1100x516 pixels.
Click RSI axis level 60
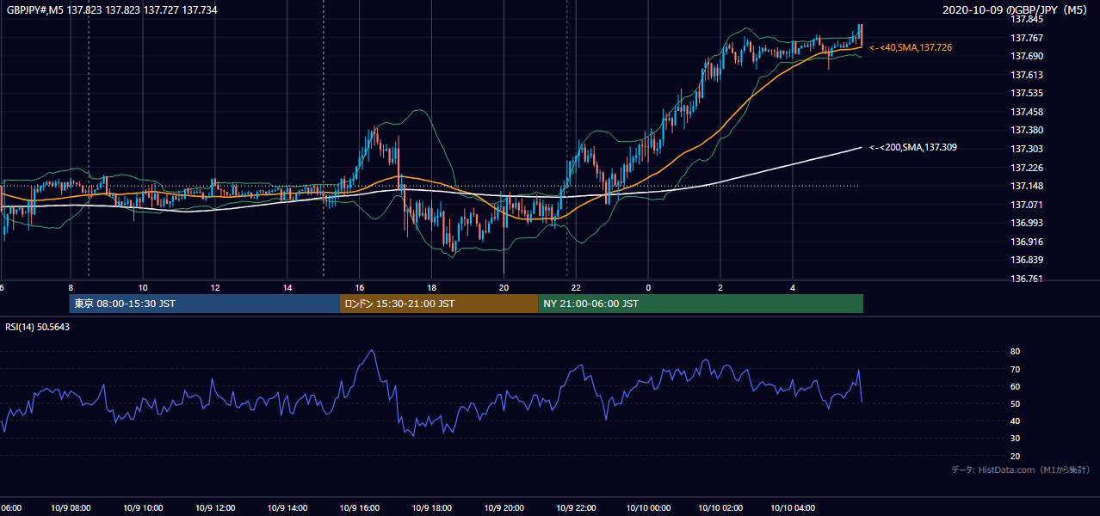click(x=1016, y=386)
